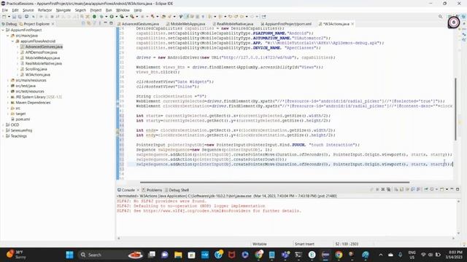Expand the Maven Dependencies node

[x=8, y=103]
